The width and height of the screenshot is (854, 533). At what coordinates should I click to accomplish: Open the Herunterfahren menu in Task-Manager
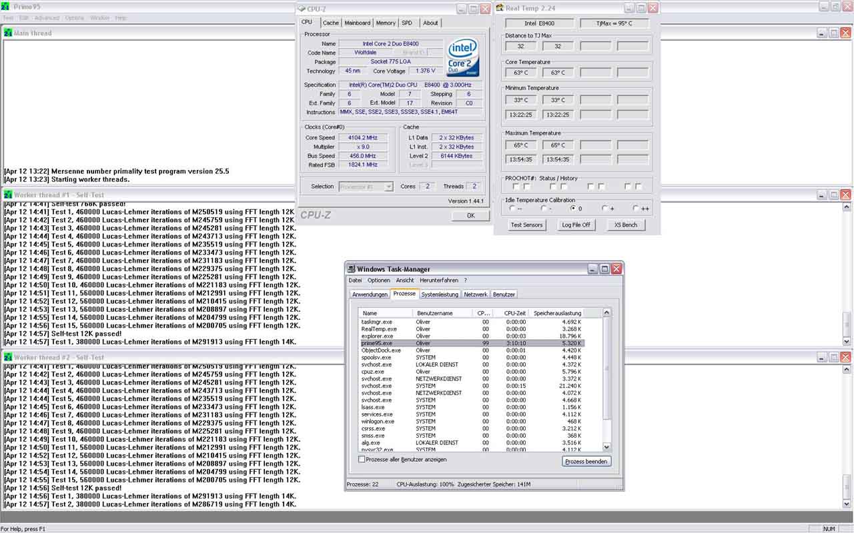(438, 280)
